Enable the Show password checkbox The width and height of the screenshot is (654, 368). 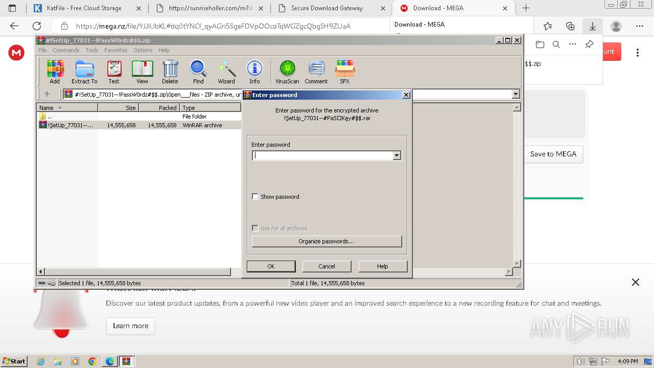[x=255, y=197]
